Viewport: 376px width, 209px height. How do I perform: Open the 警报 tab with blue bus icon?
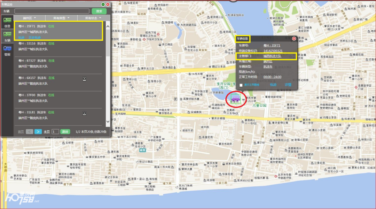pos(7,51)
